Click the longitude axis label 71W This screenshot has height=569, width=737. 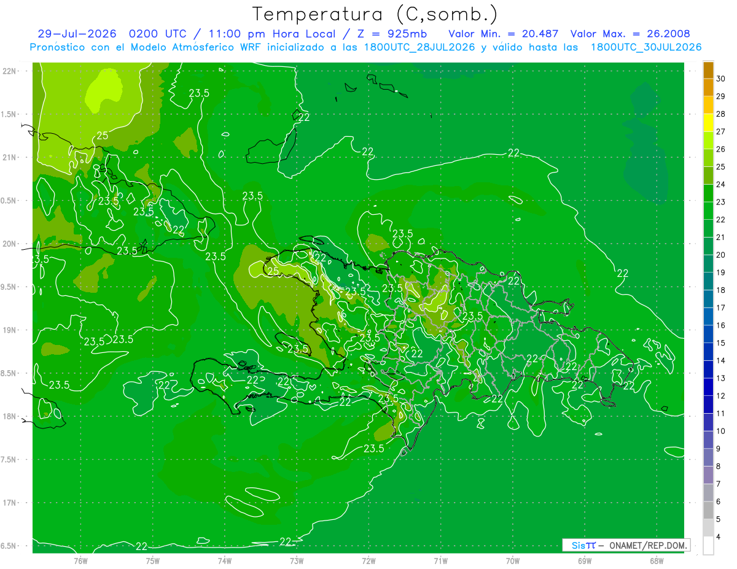coord(440,560)
